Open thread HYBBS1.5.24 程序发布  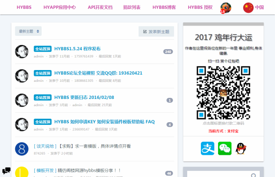coord(77,49)
